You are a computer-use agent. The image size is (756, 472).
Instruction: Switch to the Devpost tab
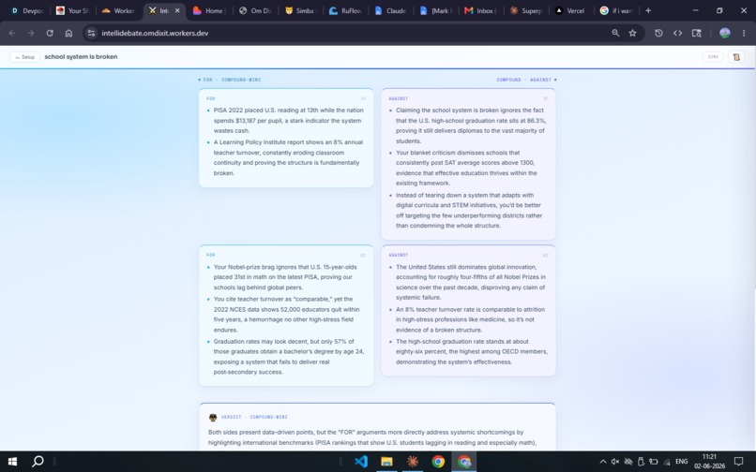point(27,10)
